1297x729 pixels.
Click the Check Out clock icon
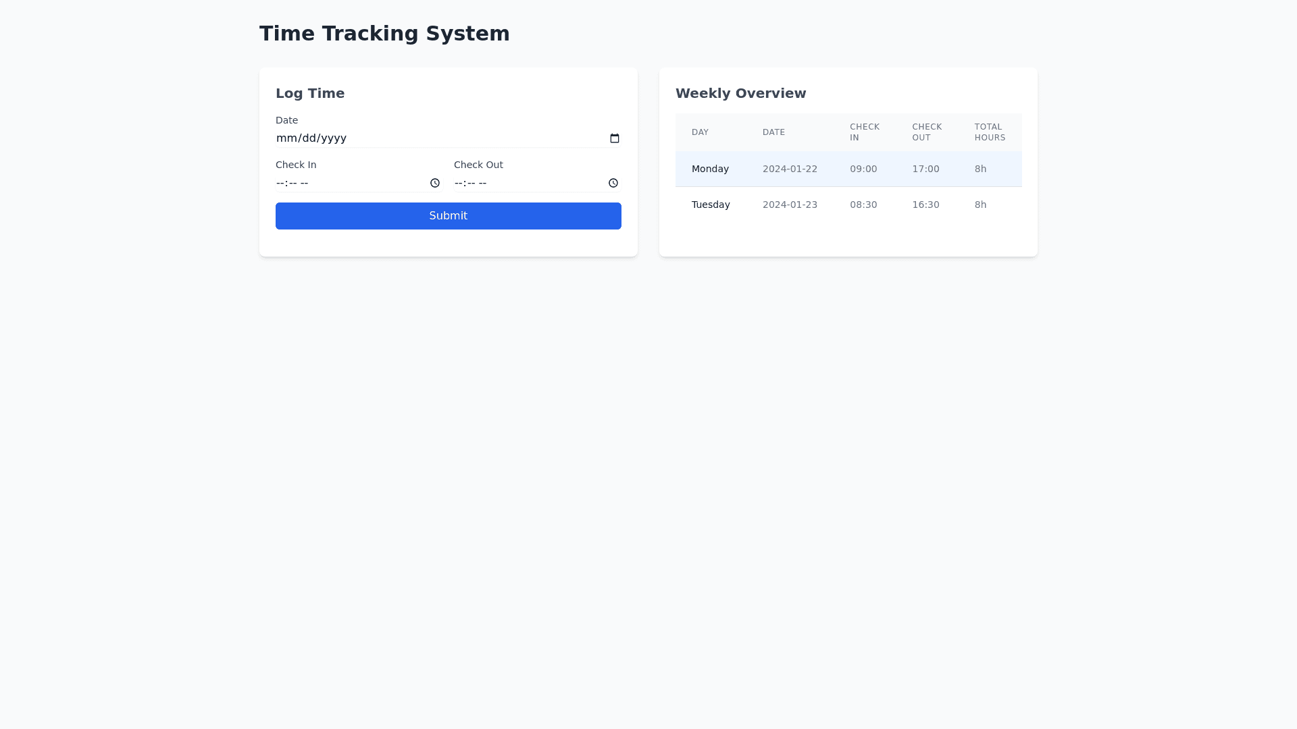click(613, 183)
